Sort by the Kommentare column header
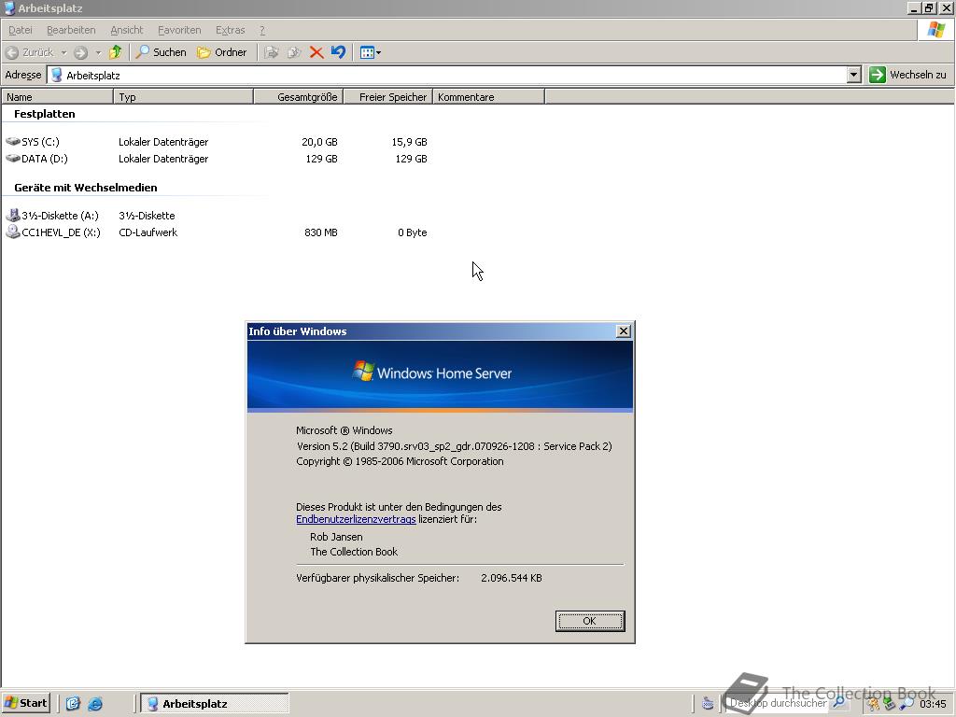The image size is (956, 717). pyautogui.click(x=488, y=97)
